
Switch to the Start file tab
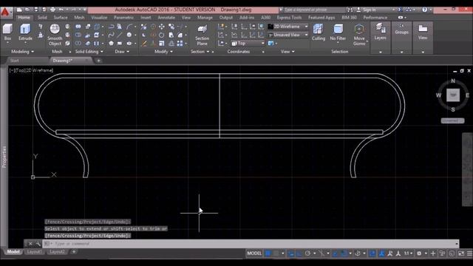click(x=15, y=61)
